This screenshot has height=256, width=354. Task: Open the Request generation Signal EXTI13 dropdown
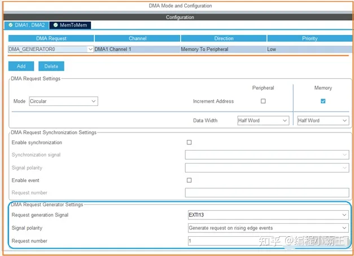[268, 215]
